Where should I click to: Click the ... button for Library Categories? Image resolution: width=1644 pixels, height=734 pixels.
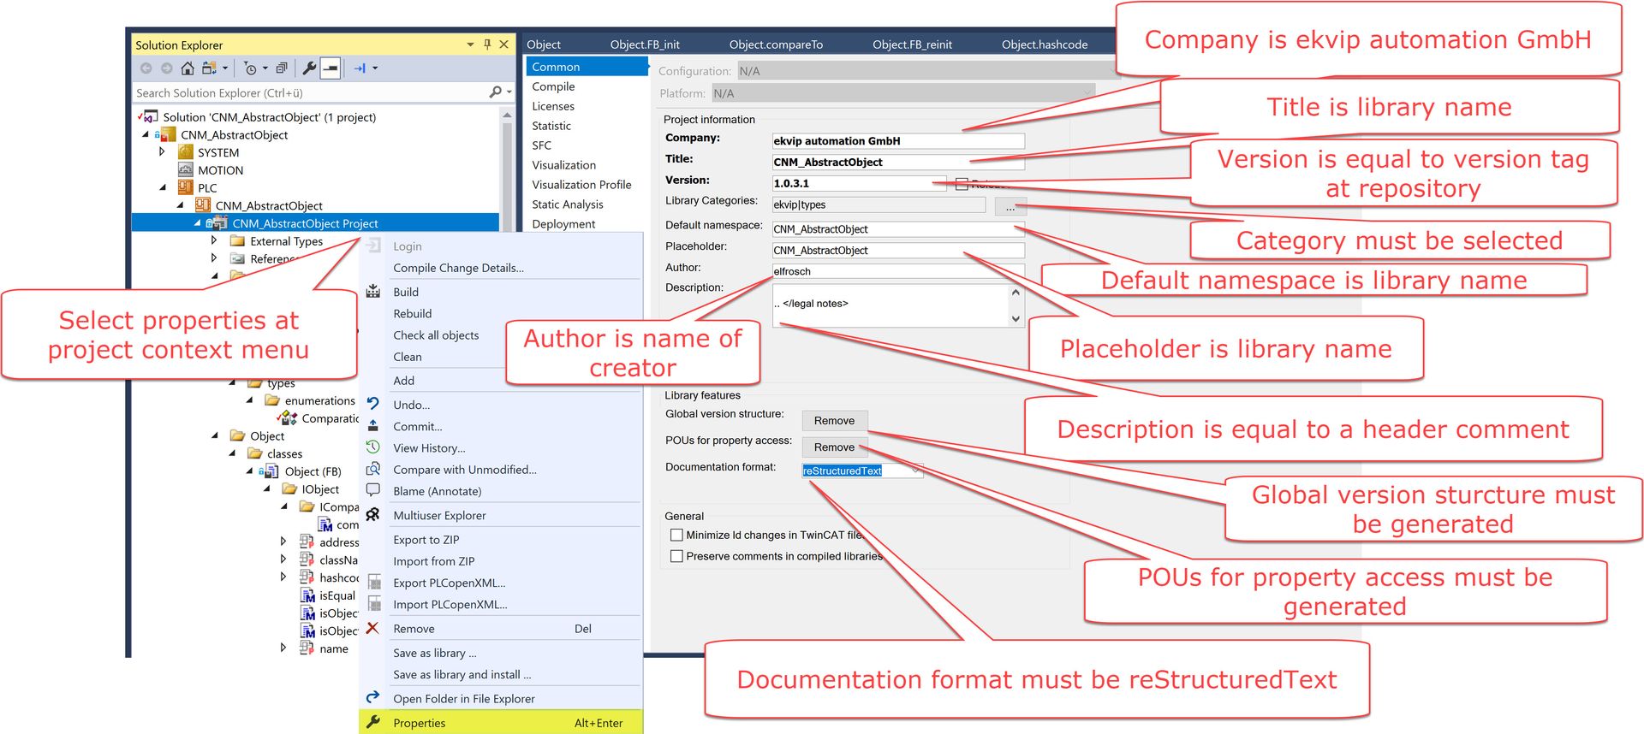click(1010, 205)
